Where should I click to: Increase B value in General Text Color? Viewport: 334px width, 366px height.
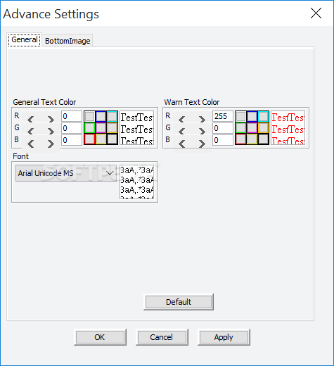click(x=51, y=144)
